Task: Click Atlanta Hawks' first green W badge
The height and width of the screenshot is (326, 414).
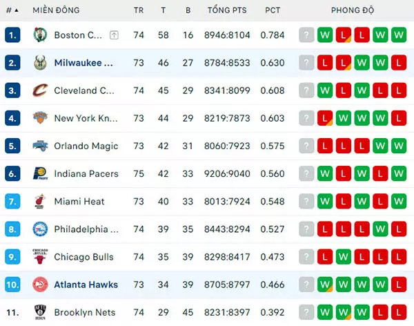Action: coord(325,285)
